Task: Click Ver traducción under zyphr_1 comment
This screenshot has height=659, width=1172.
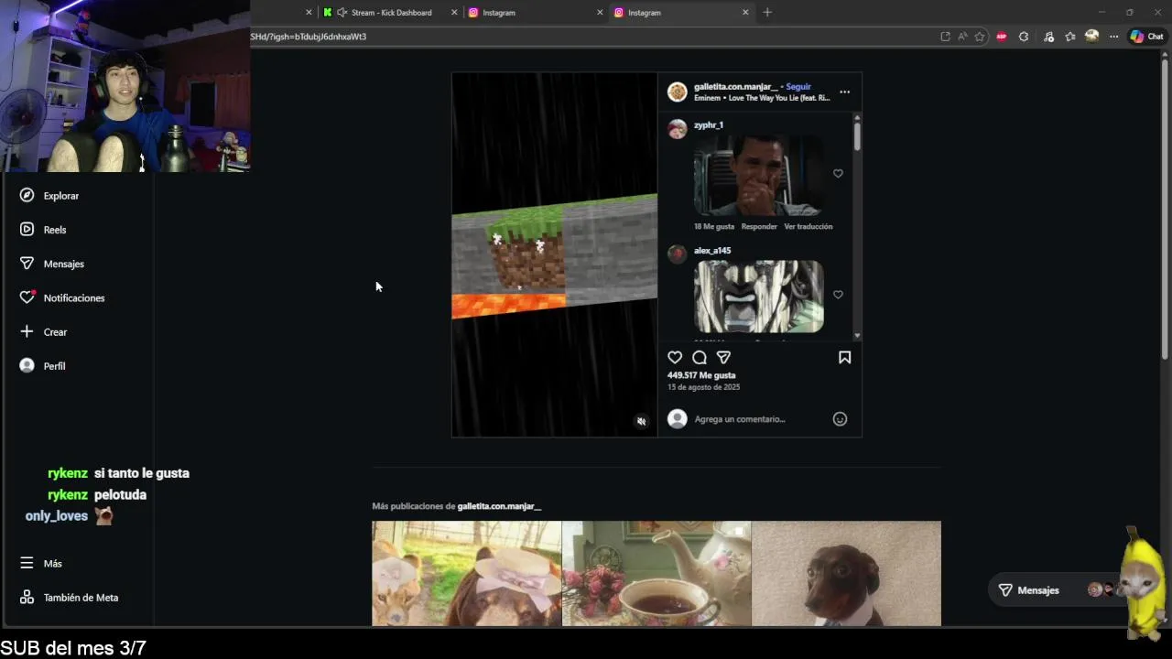Action: (x=808, y=226)
